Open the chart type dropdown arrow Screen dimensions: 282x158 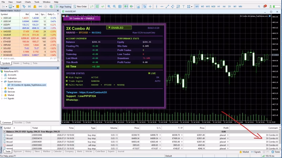coord(6,7)
